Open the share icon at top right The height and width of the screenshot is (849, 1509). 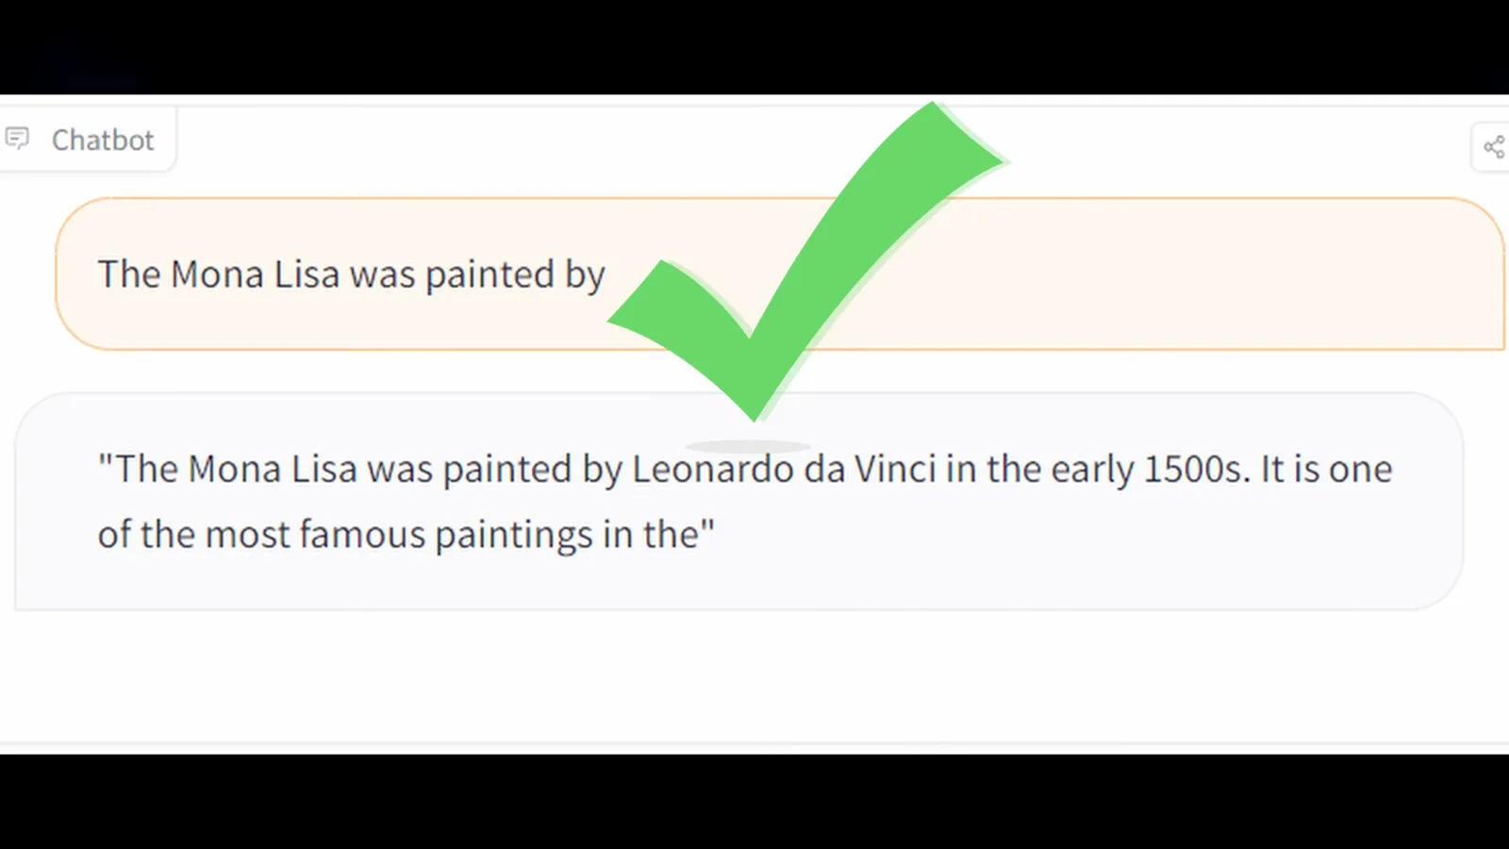1494,146
